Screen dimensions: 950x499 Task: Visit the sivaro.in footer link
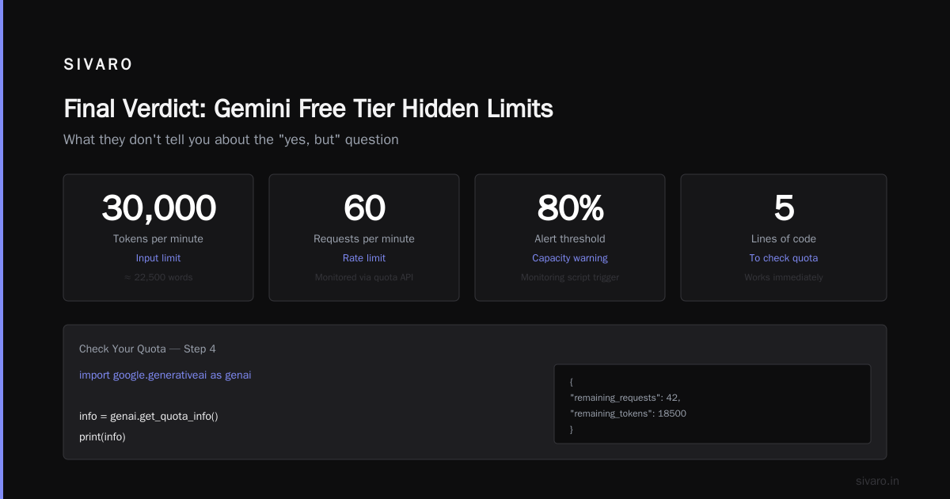tap(878, 481)
